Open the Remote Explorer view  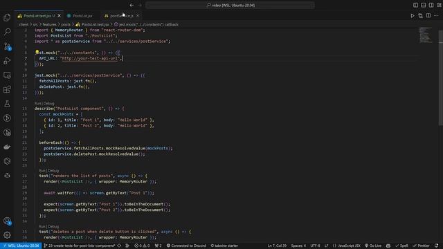click(x=7, y=75)
